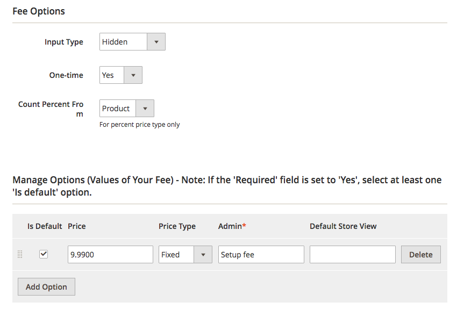
Task: Click the Add Option button
Action: click(x=46, y=286)
